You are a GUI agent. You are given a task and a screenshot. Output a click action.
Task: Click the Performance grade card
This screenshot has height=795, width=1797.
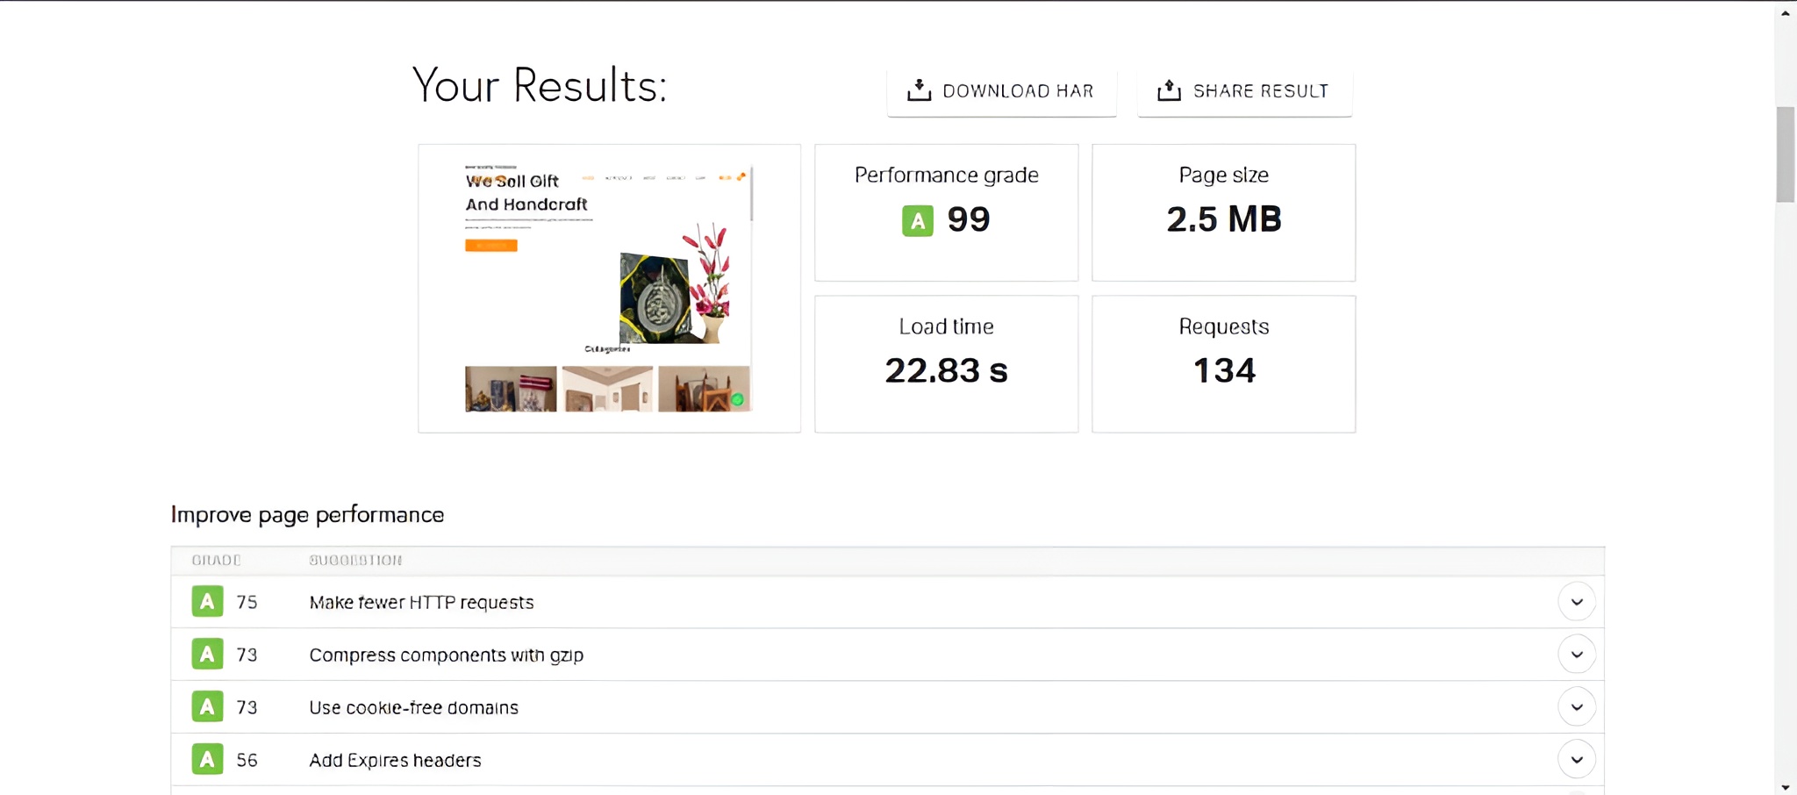pos(945,212)
